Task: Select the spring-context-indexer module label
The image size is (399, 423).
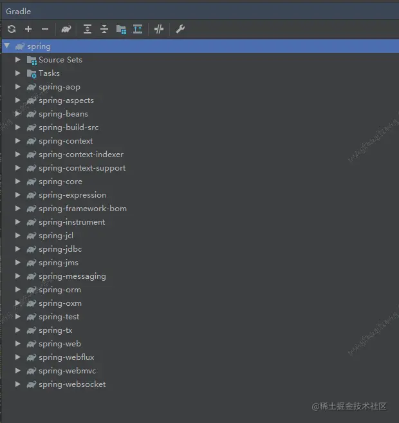Action: click(x=81, y=155)
